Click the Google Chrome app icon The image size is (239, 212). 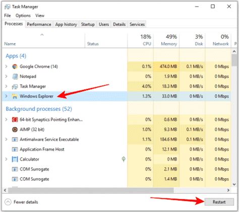15,66
